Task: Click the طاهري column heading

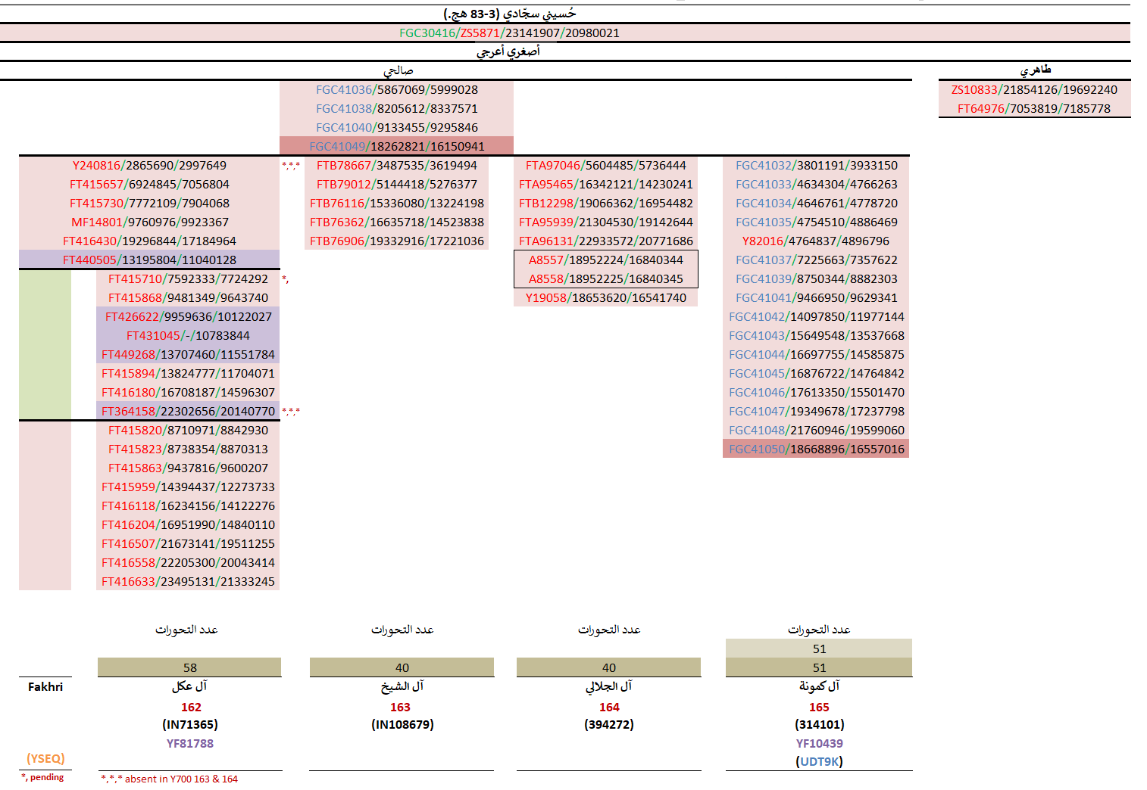Action: tap(1035, 70)
